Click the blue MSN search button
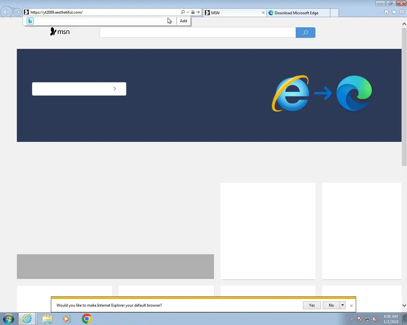 pos(306,33)
